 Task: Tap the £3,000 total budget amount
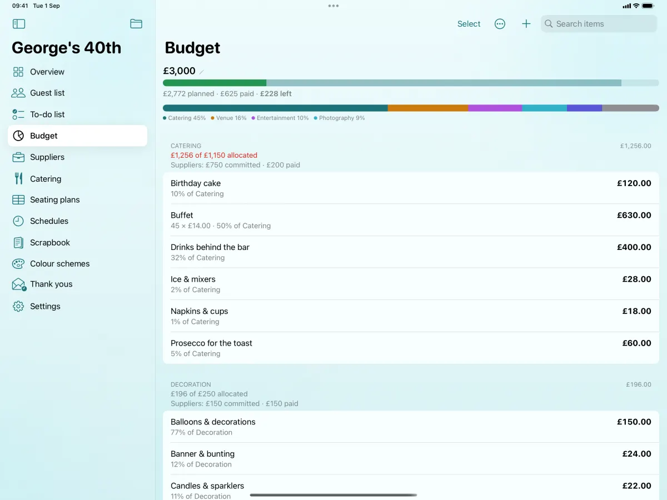[179, 71]
